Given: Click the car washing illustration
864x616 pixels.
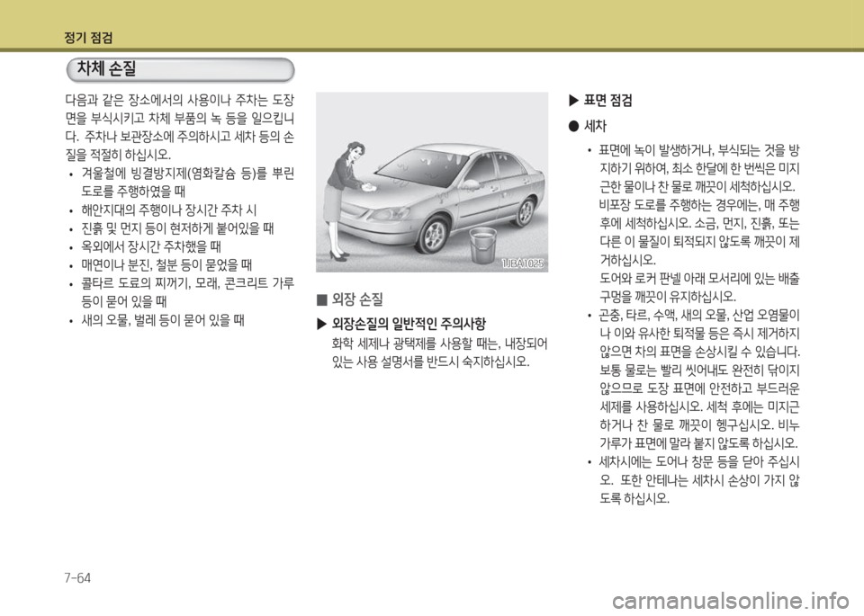Looking at the screenshot, I should (x=431, y=183).
